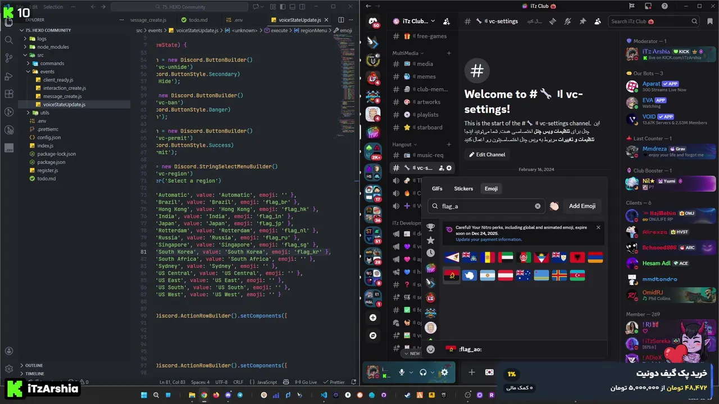The image size is (719, 404).
Task: Switch to Stickers tab in picker
Action: point(463,189)
